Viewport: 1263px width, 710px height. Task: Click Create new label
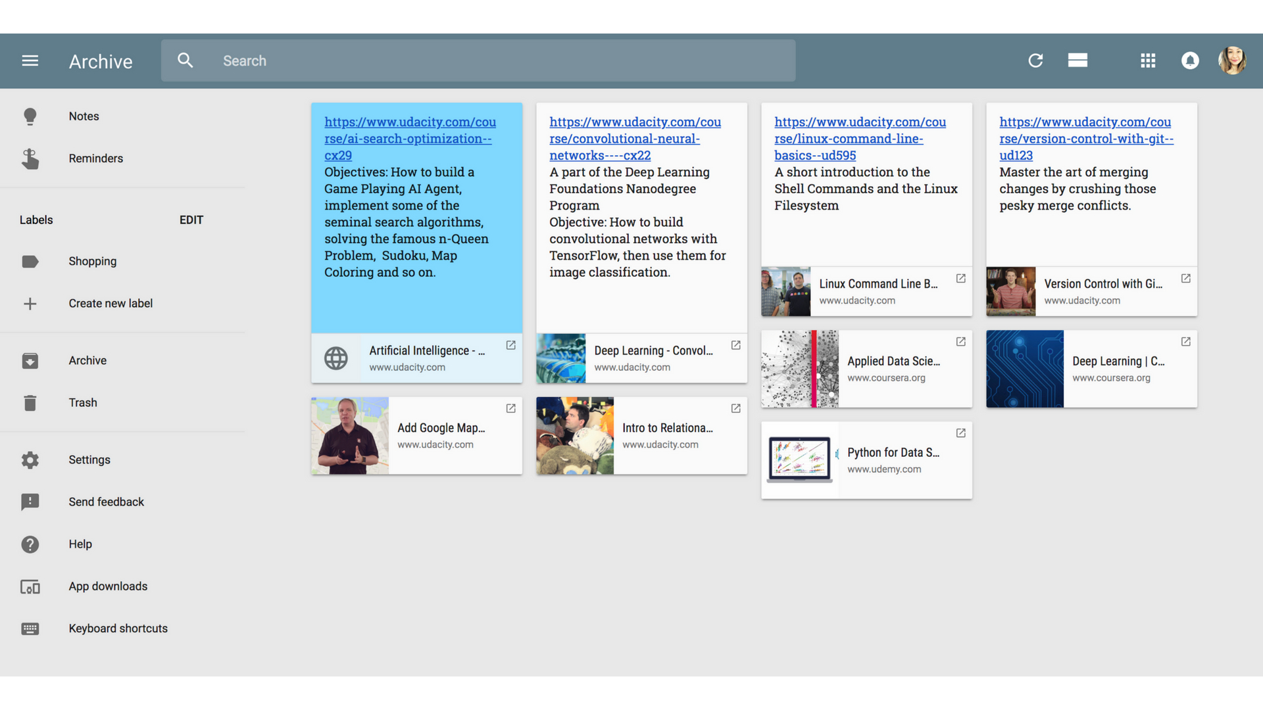click(111, 304)
